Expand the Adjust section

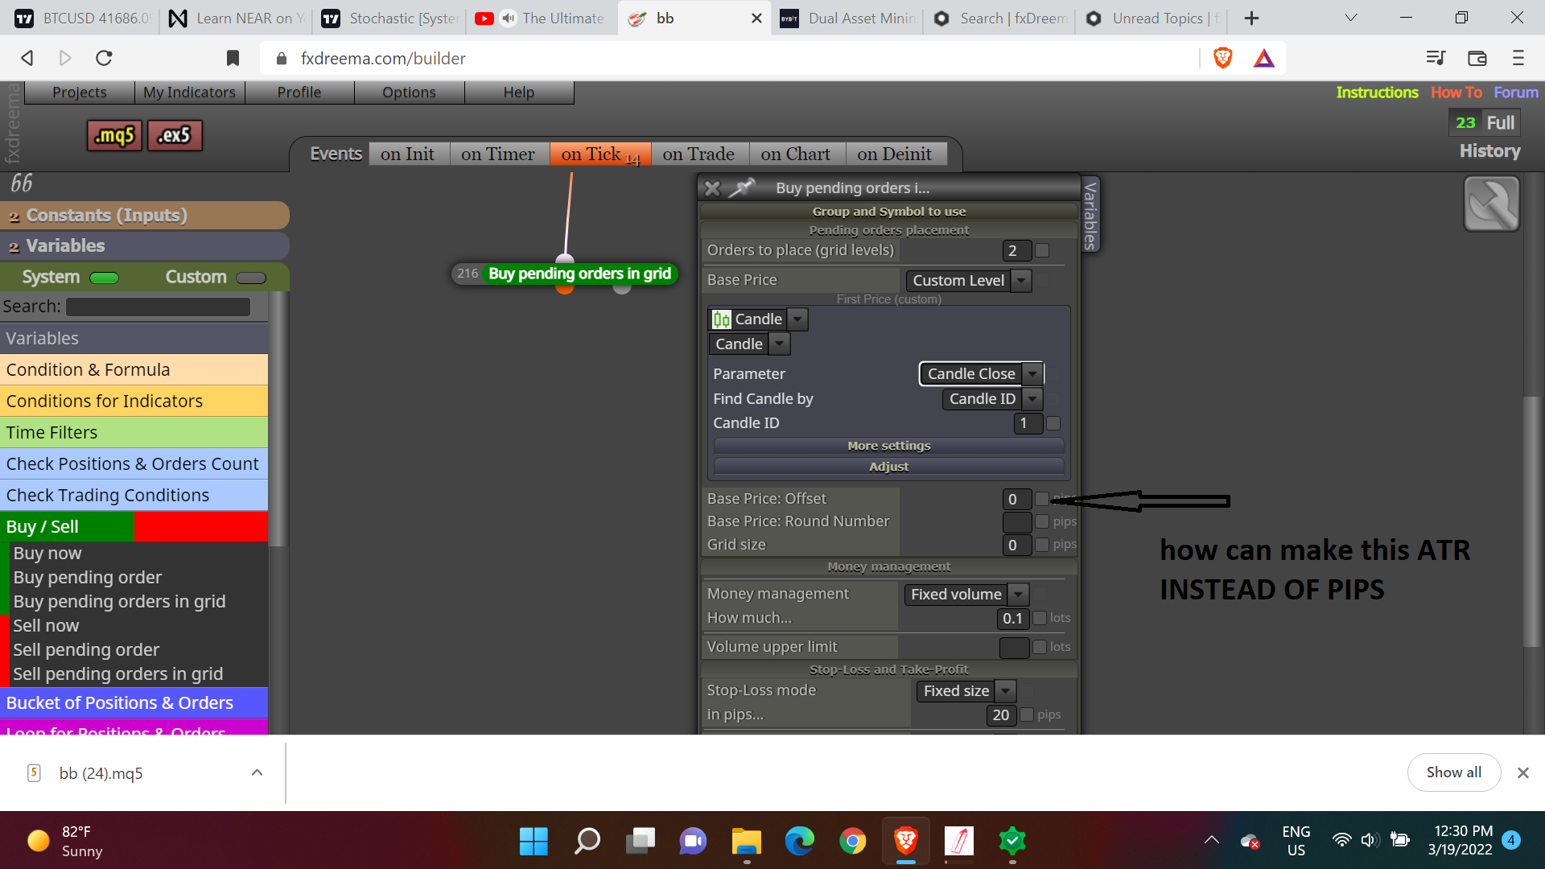[x=888, y=467]
